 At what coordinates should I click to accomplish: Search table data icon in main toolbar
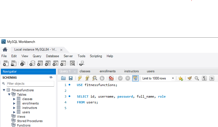coord(72,63)
